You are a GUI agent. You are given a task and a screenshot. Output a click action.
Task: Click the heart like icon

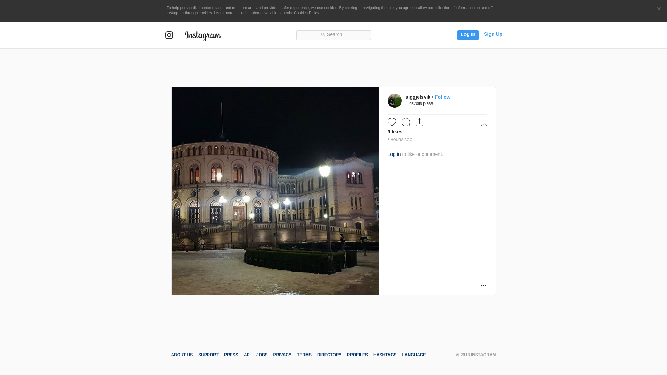click(392, 122)
